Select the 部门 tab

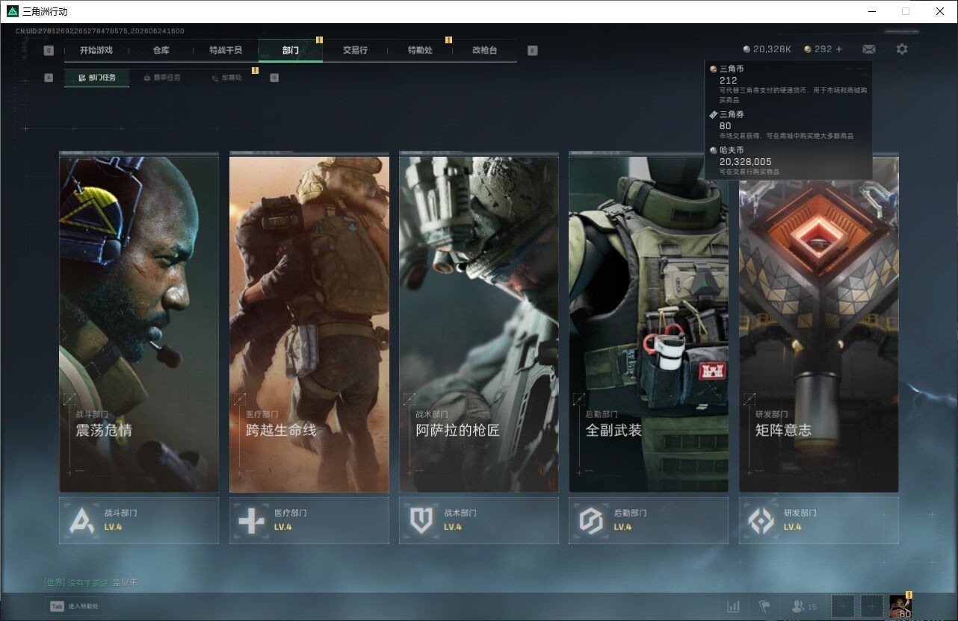pos(291,51)
